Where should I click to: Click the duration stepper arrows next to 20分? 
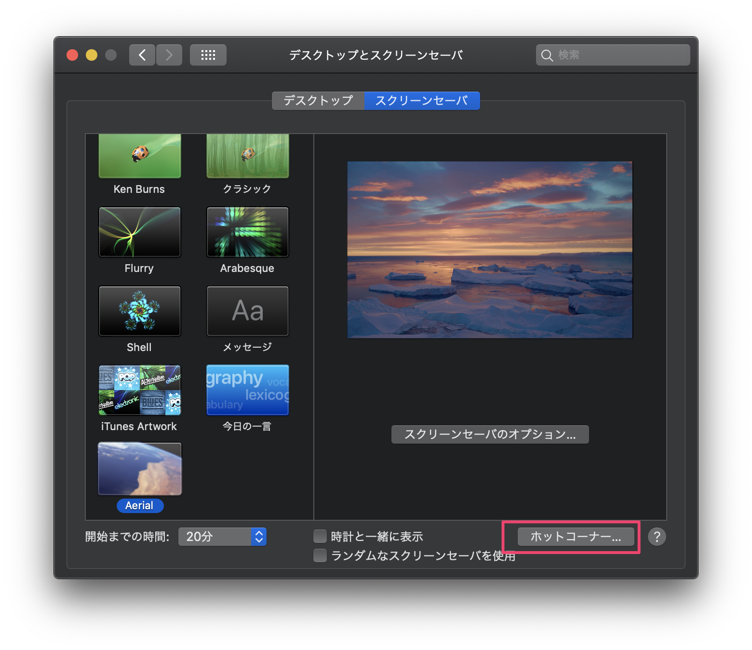click(258, 536)
